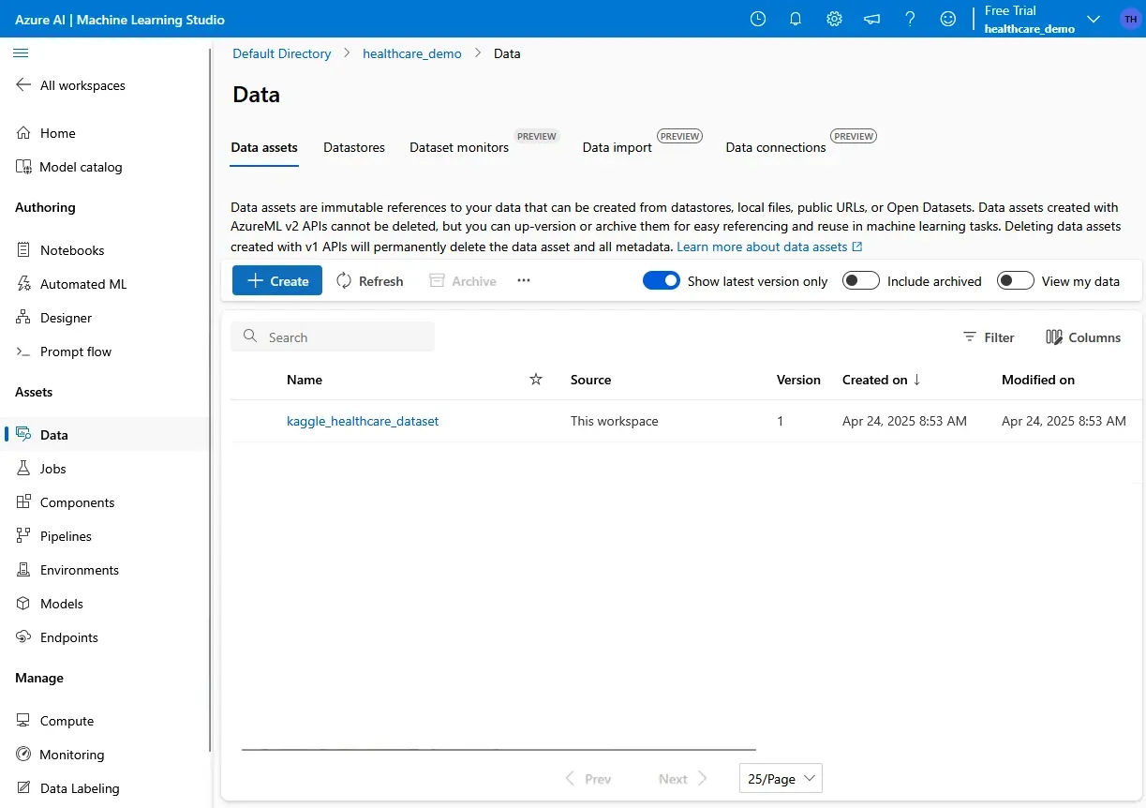
Task: Open Machine Learning Studio settings gear
Action: click(834, 18)
